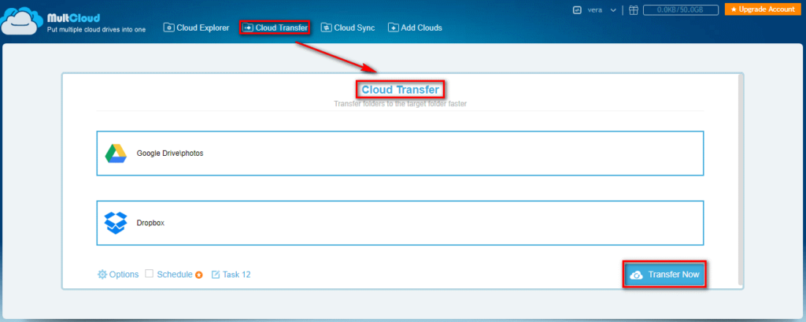Open the gift box icon
The image size is (806, 322).
(x=634, y=9)
